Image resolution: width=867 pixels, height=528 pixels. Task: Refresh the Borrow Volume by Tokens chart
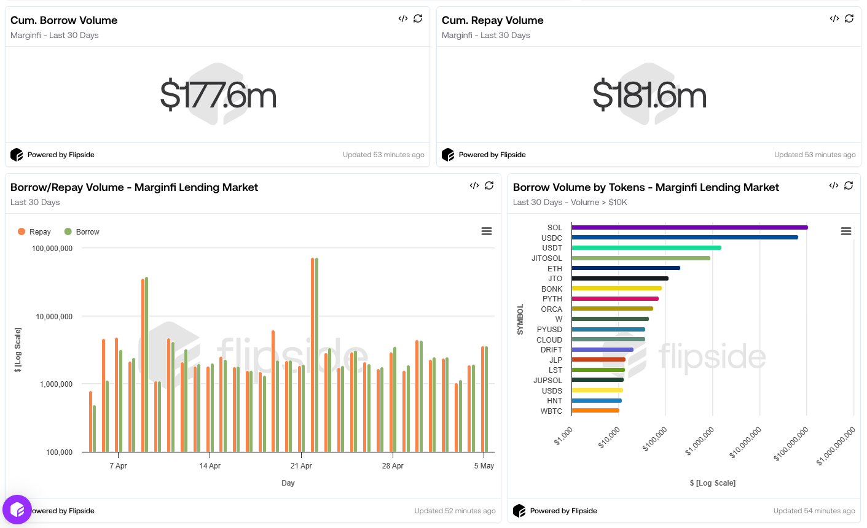pyautogui.click(x=849, y=185)
